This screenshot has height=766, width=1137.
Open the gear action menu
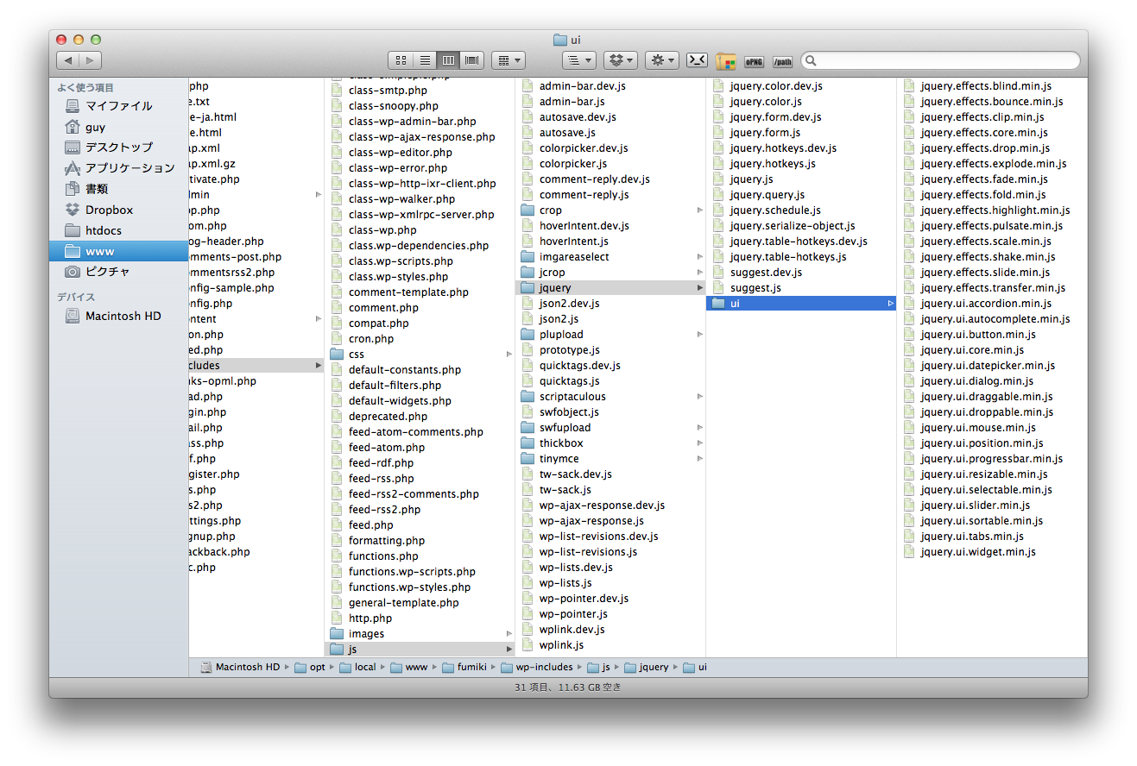[661, 60]
